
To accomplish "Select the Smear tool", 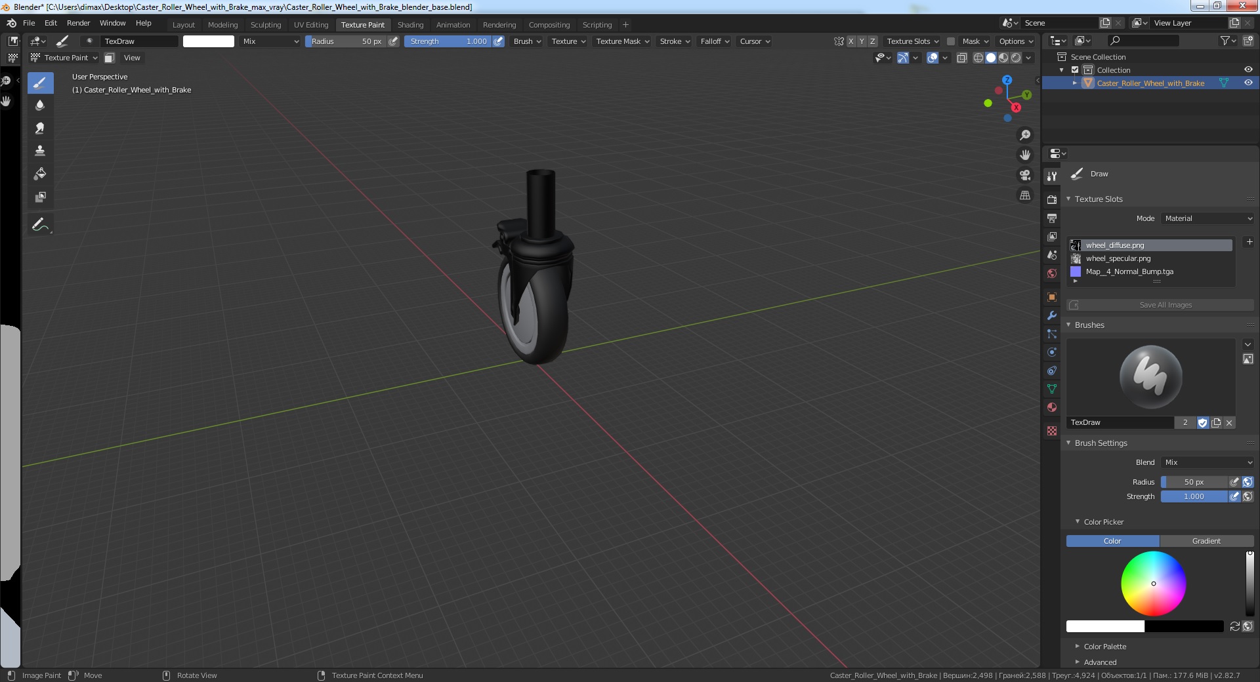I will coord(40,129).
